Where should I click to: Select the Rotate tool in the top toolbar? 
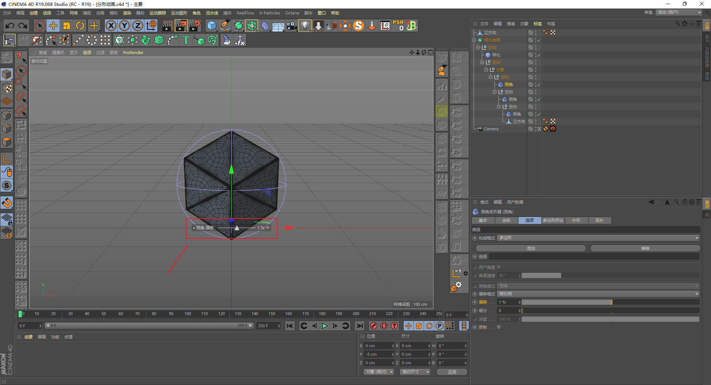80,26
